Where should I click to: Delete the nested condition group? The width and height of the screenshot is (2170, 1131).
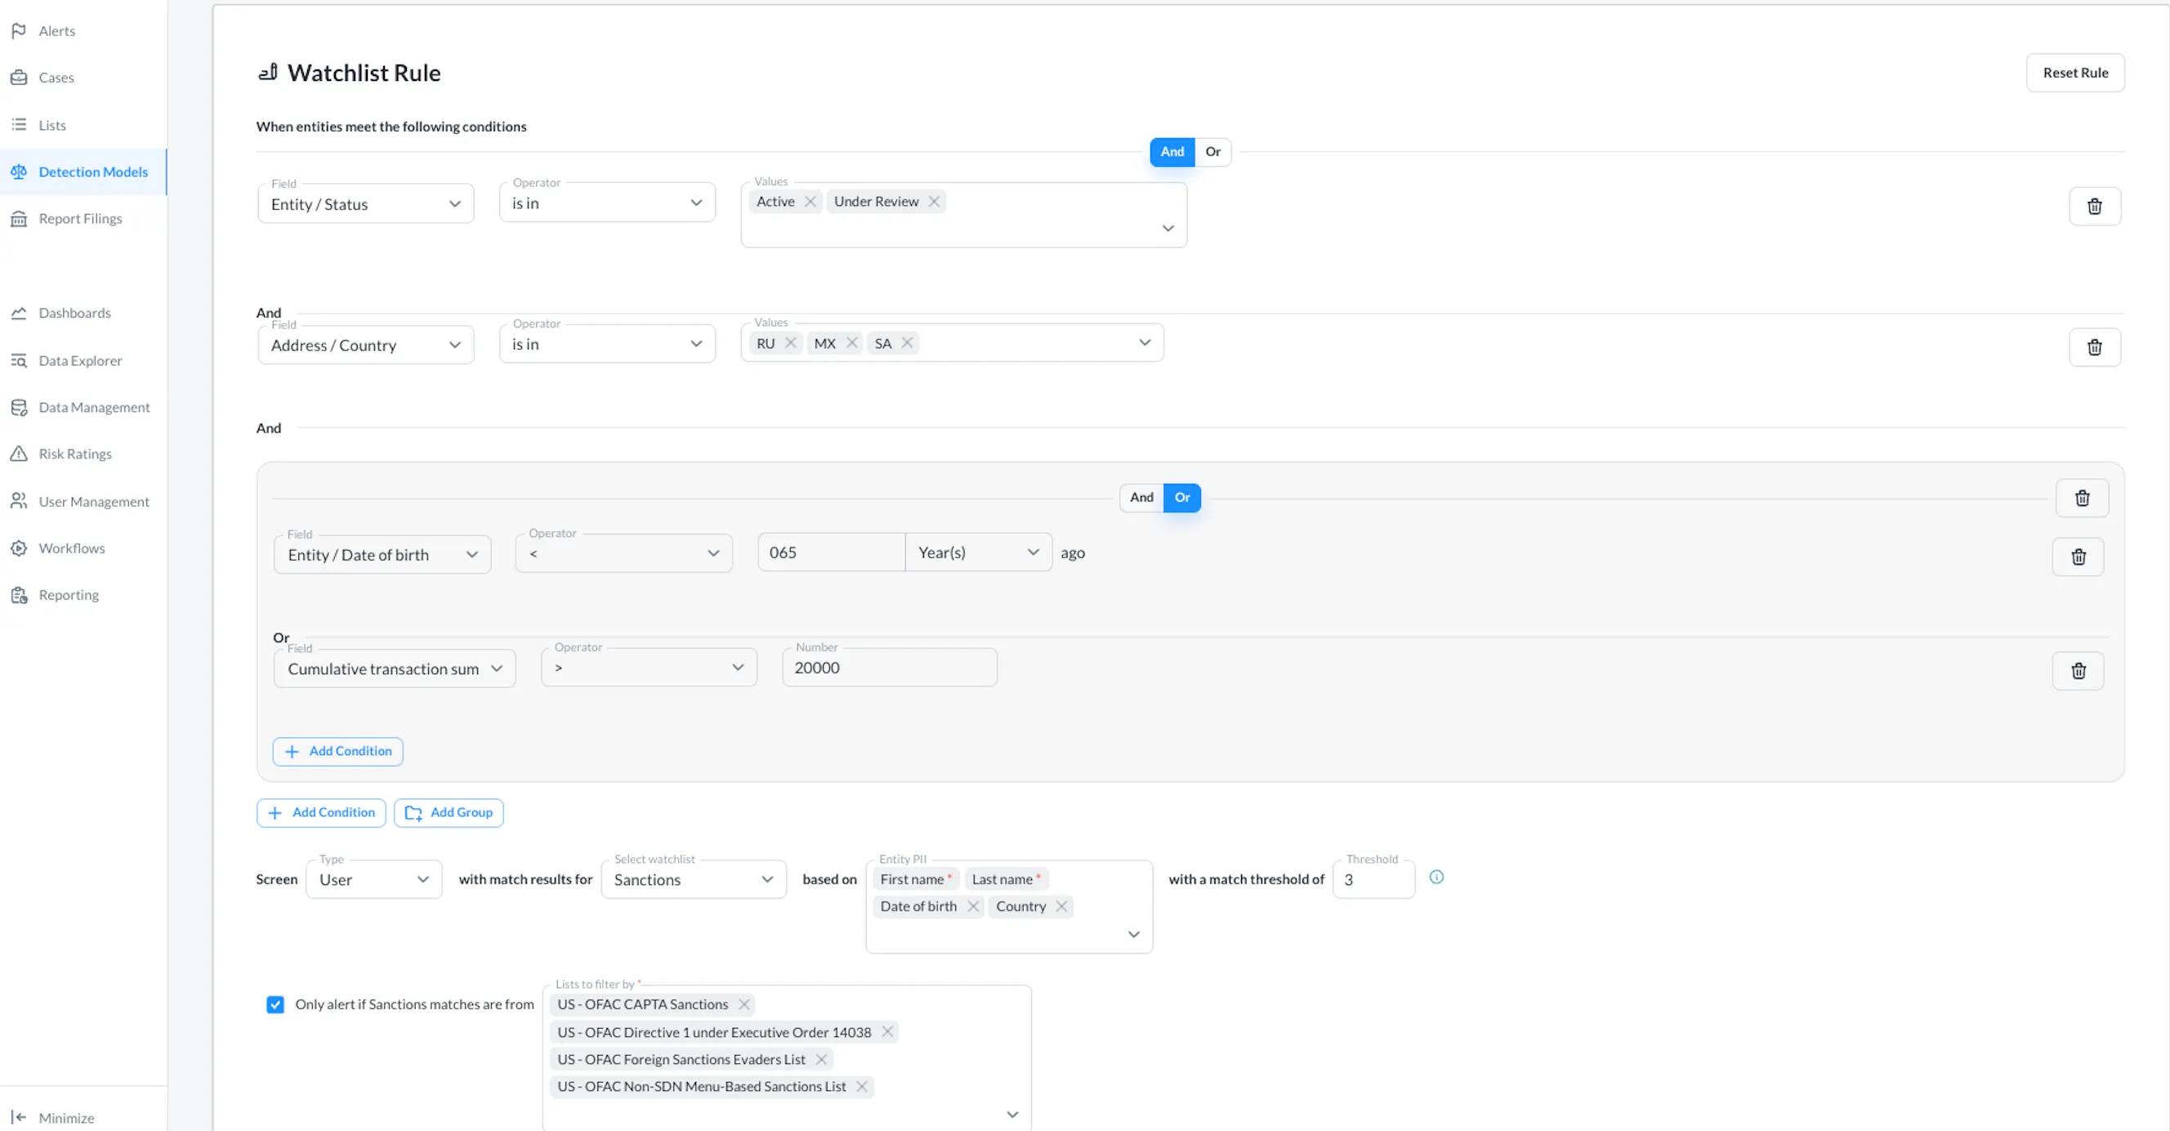click(x=2082, y=498)
